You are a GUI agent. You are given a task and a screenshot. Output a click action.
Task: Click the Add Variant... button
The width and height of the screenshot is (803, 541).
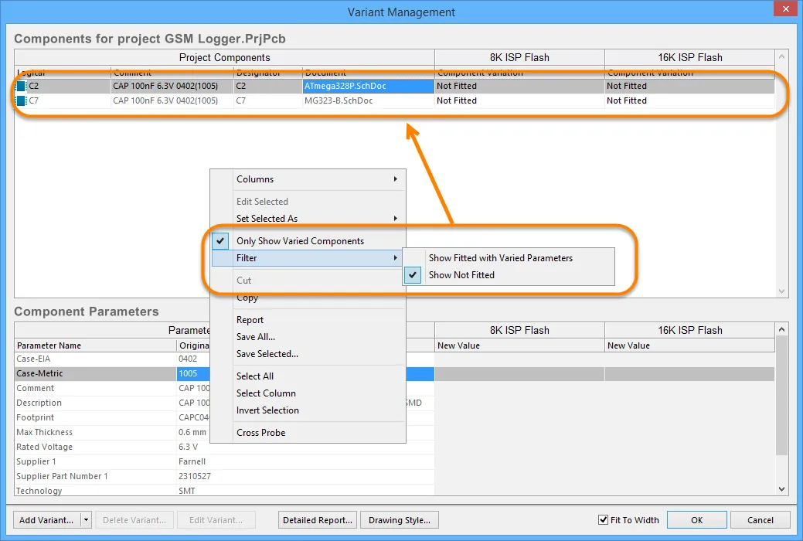click(46, 520)
